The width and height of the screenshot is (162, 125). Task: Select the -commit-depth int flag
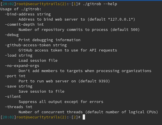24,25
